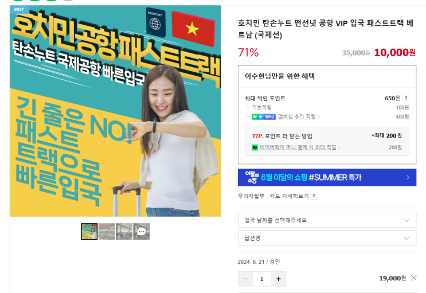Remove the 2024. 6. 21 adult selection
This screenshot has width=426, height=293.
pyautogui.click(x=413, y=278)
